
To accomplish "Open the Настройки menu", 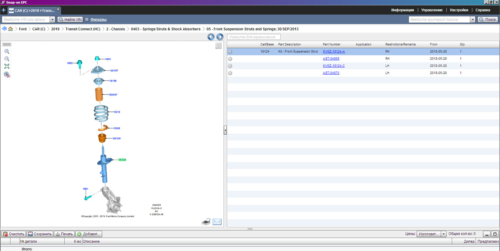I will pyautogui.click(x=459, y=10).
